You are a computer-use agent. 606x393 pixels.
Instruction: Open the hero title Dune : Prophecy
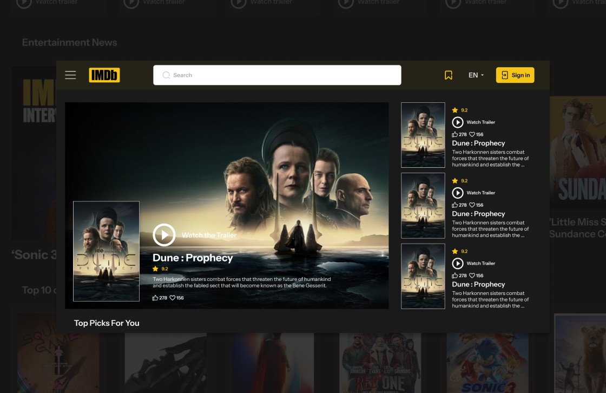[193, 258]
